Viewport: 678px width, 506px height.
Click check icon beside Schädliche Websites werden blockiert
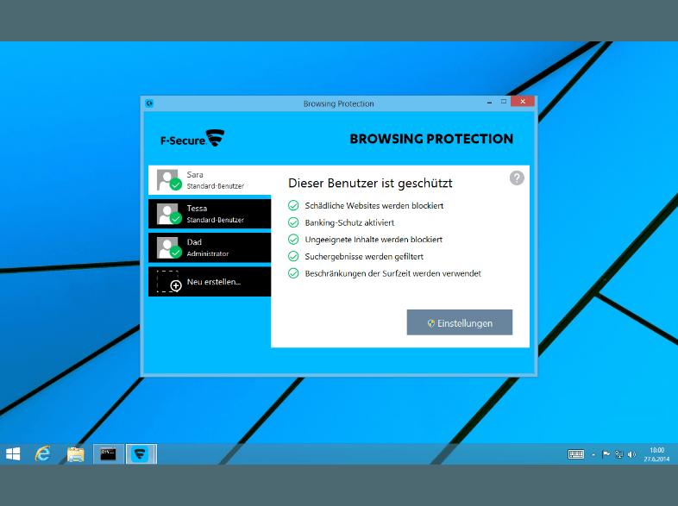[x=293, y=206]
